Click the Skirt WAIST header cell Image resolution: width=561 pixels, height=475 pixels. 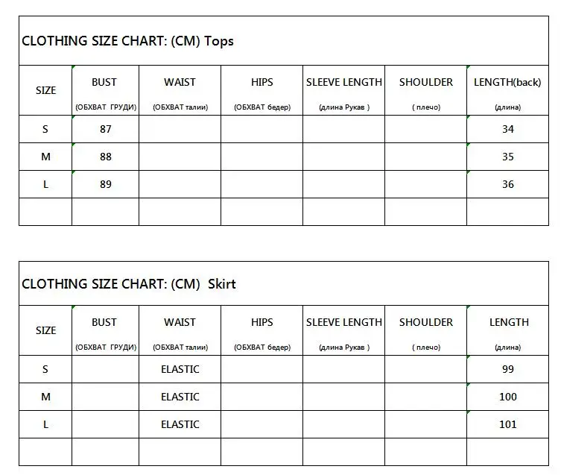[180, 330]
